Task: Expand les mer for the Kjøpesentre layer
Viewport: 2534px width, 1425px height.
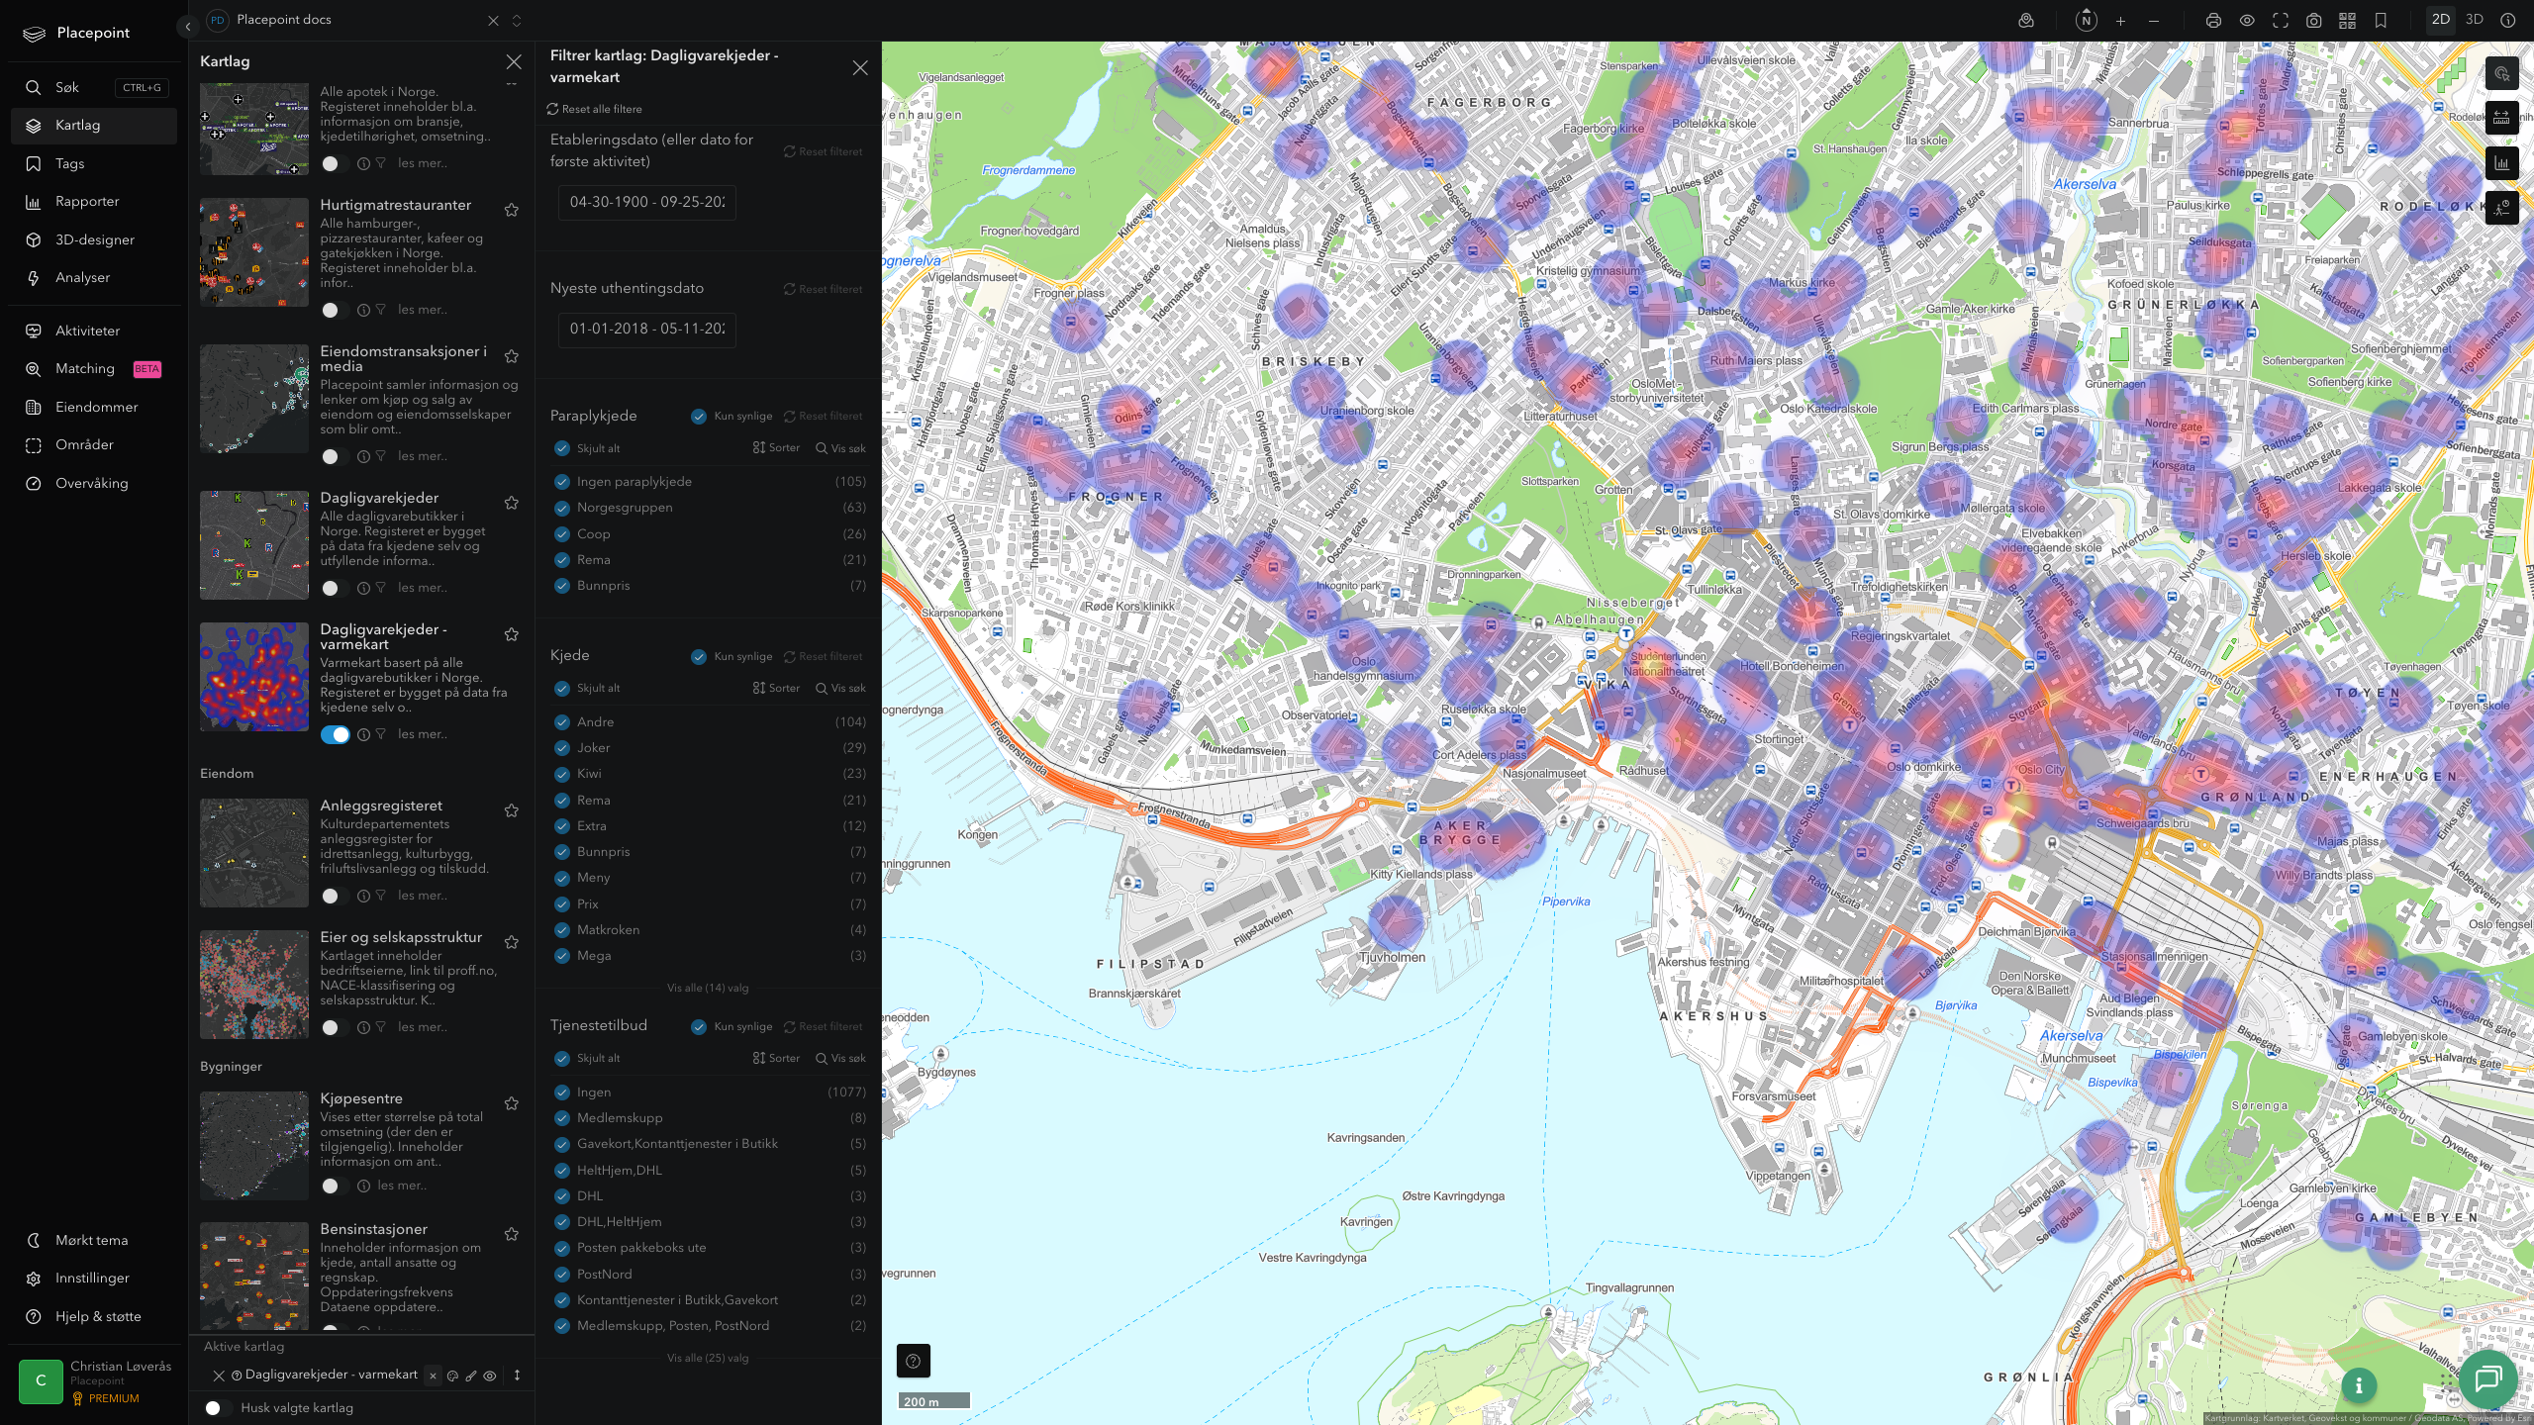Action: click(402, 1186)
